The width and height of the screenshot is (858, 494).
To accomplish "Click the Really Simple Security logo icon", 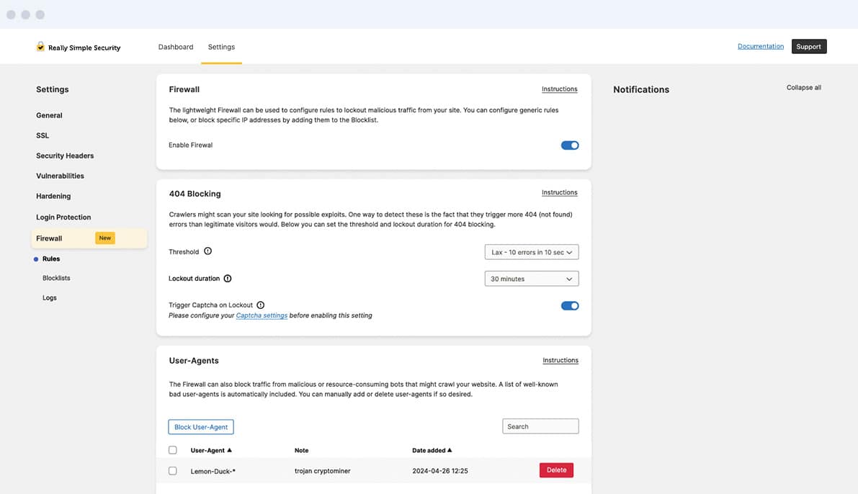I will [40, 47].
